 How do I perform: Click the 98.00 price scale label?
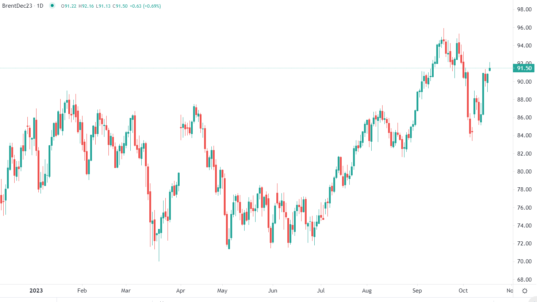tap(524, 9)
